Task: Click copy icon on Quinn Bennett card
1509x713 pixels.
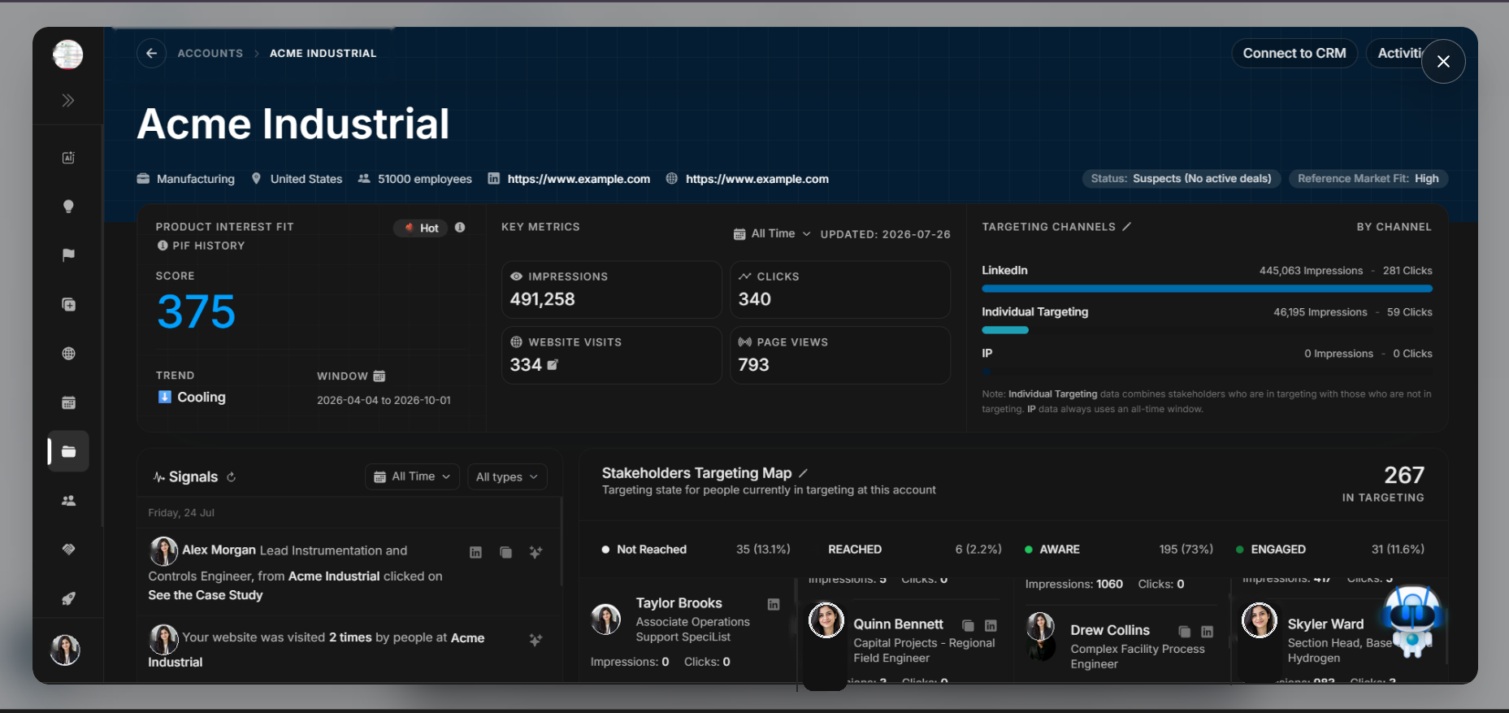Action: [x=968, y=625]
